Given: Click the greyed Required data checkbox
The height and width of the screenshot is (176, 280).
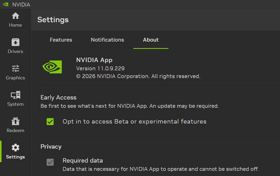Looking at the screenshot, I should point(50,162).
